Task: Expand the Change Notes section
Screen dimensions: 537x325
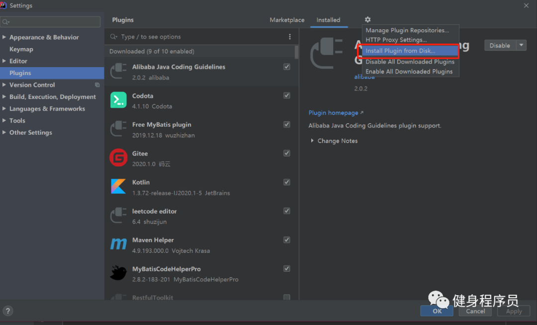Action: [x=312, y=141]
